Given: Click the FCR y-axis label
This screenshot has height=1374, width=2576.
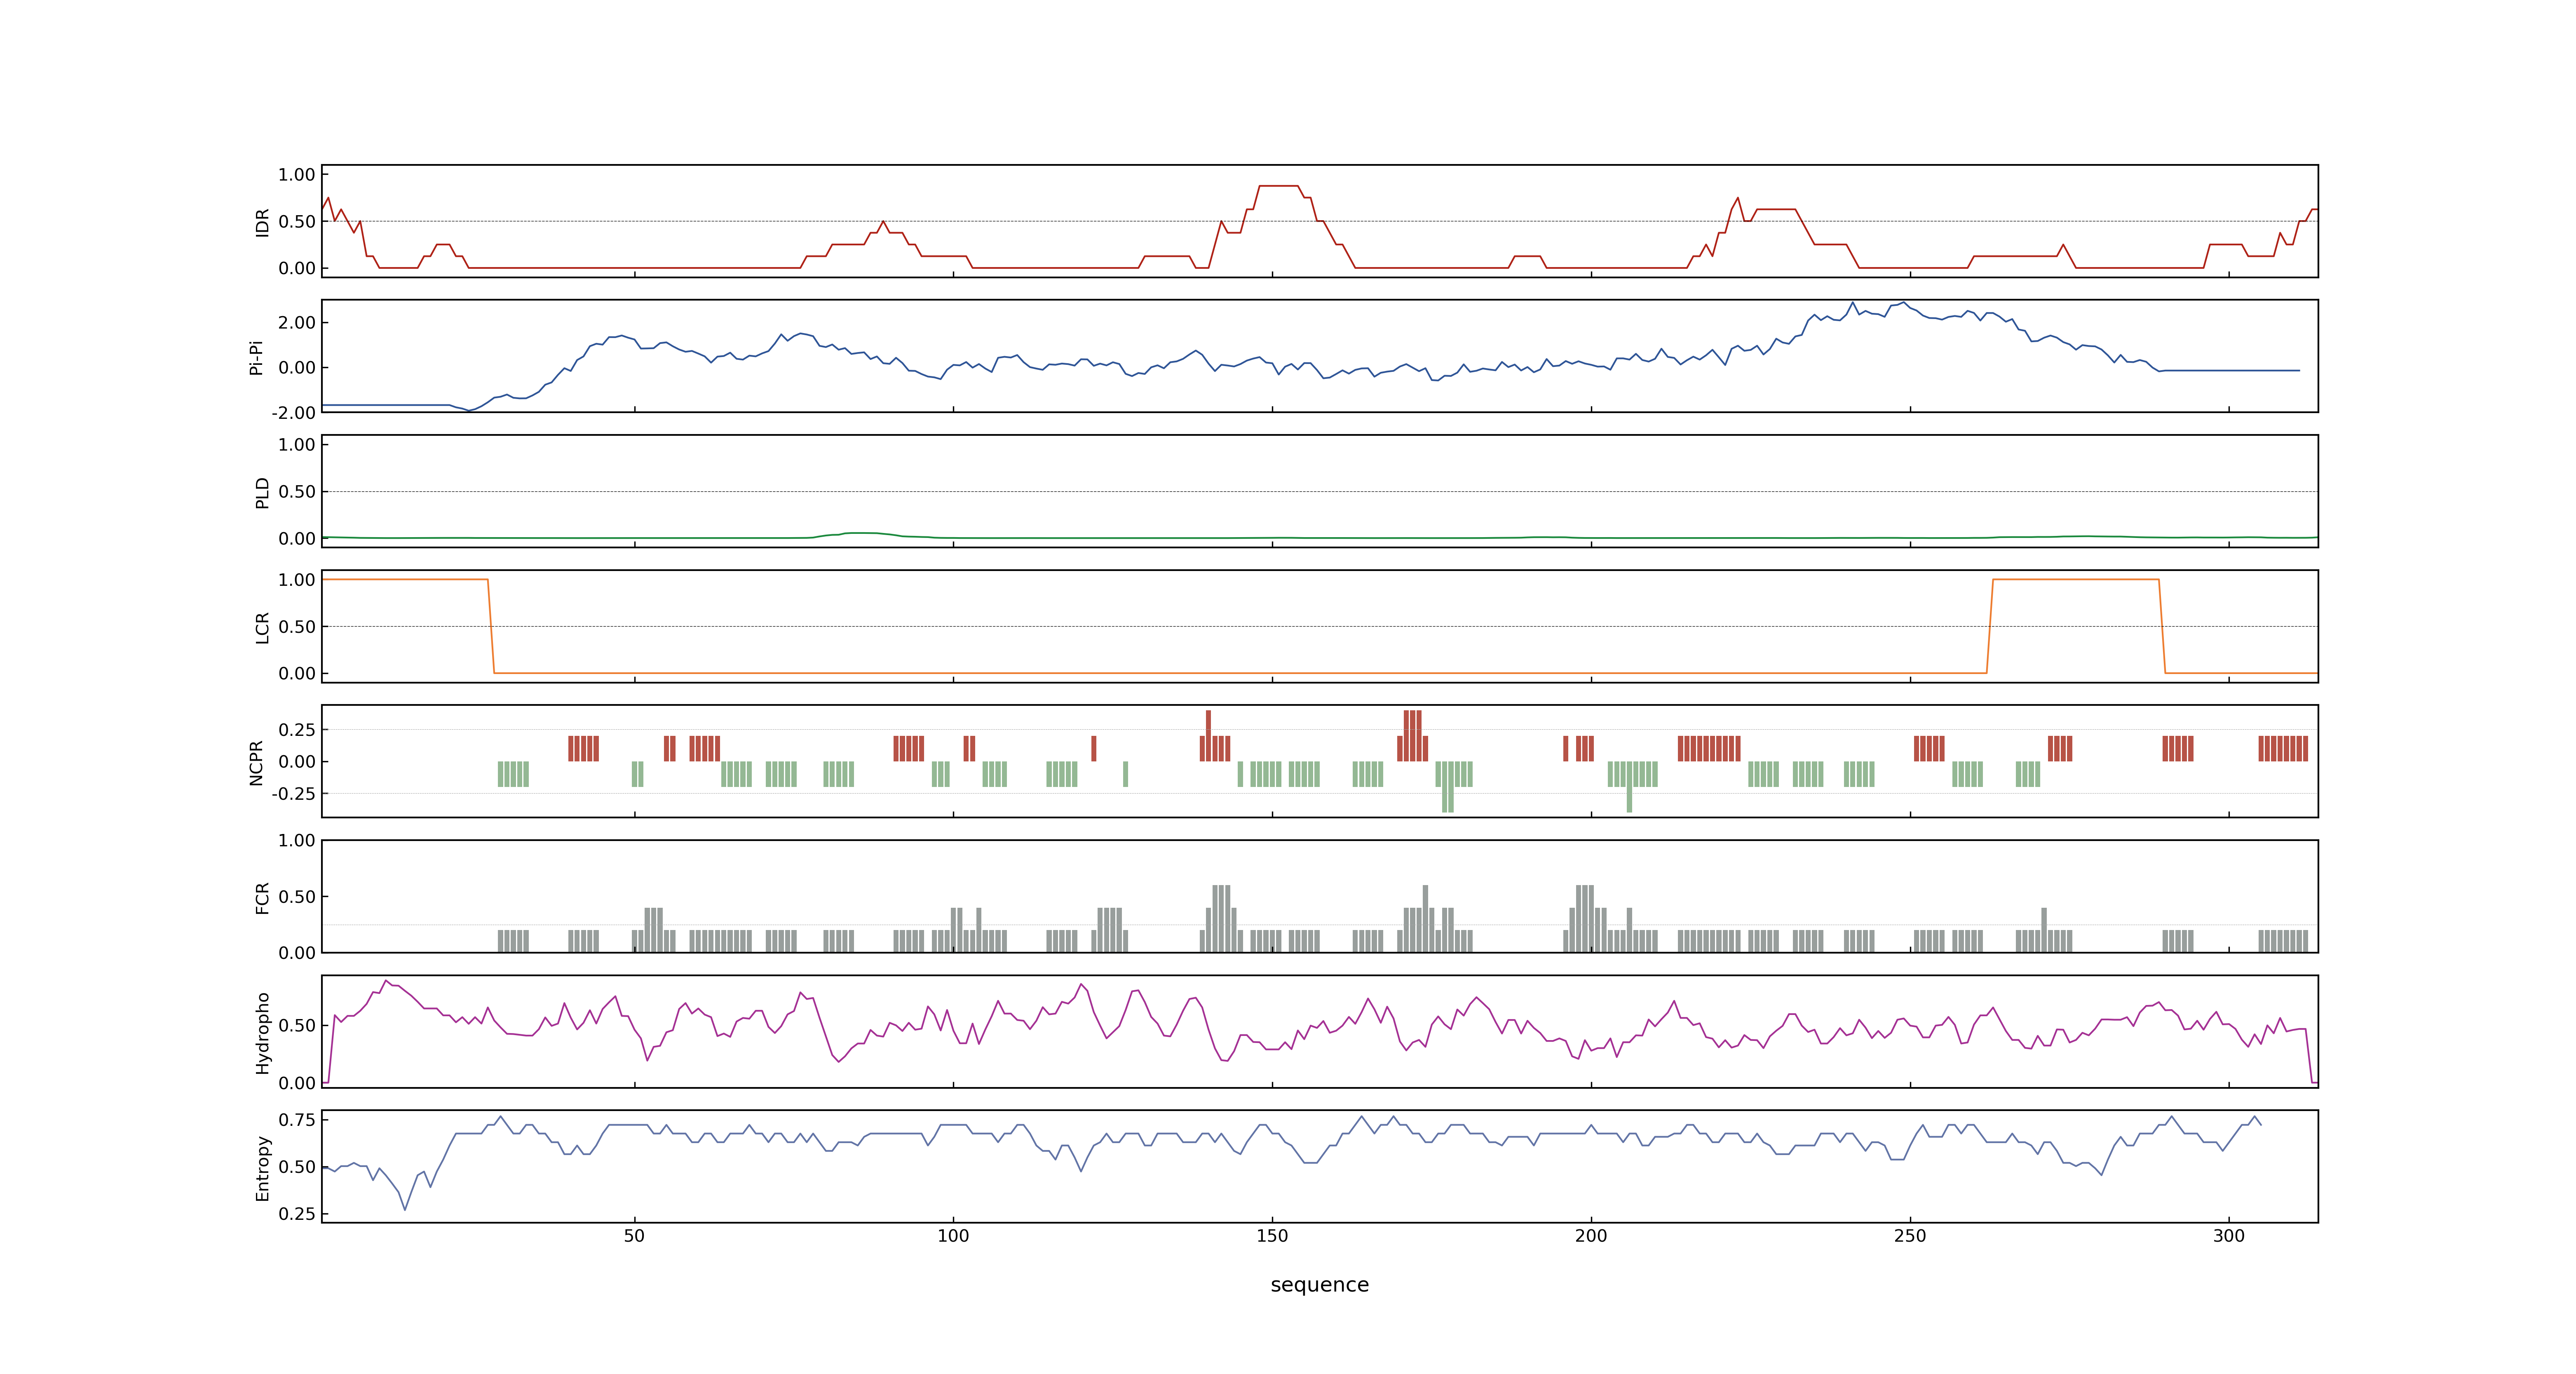Looking at the screenshot, I should coord(262,897).
